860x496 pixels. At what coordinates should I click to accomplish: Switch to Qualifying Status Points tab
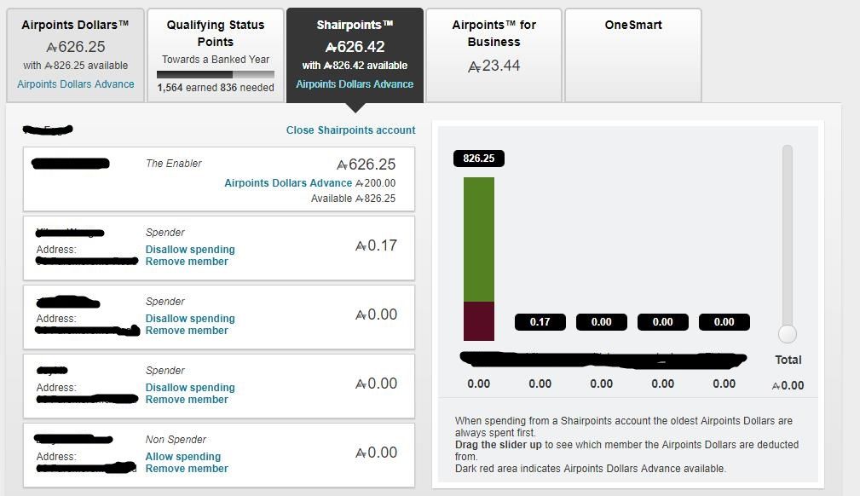click(216, 55)
